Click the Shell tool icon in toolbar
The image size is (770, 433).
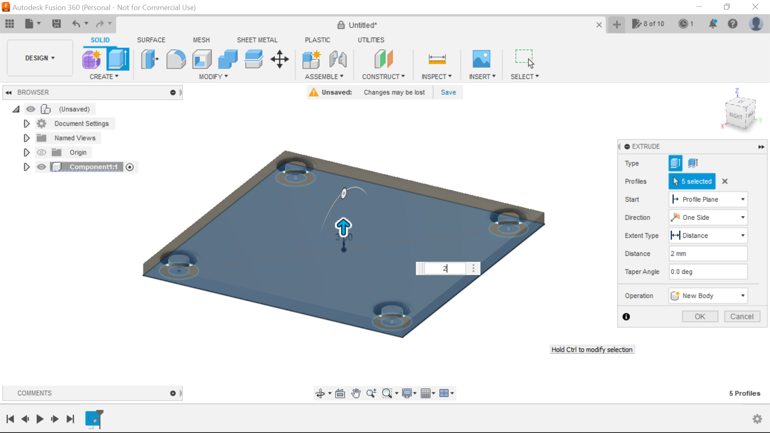coord(202,59)
